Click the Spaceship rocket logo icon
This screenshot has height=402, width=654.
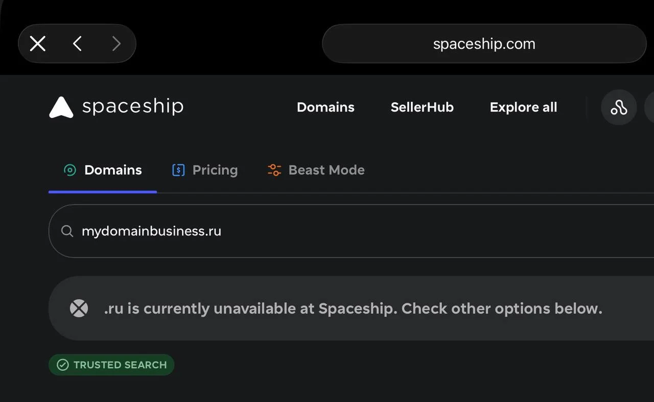click(61, 107)
